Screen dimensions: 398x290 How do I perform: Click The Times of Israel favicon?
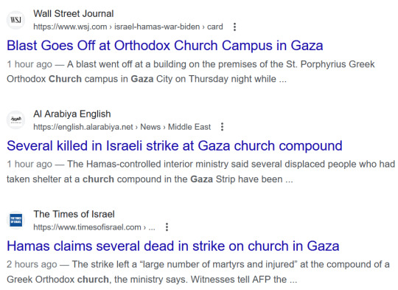[15, 220]
